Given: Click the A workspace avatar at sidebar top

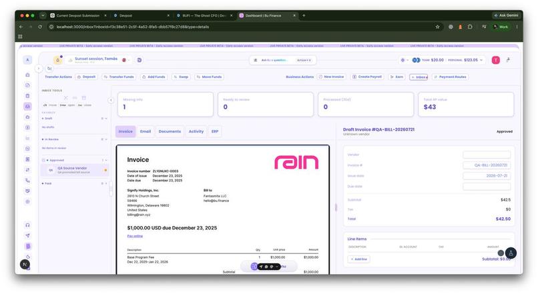Looking at the screenshot, I should (x=27, y=60).
